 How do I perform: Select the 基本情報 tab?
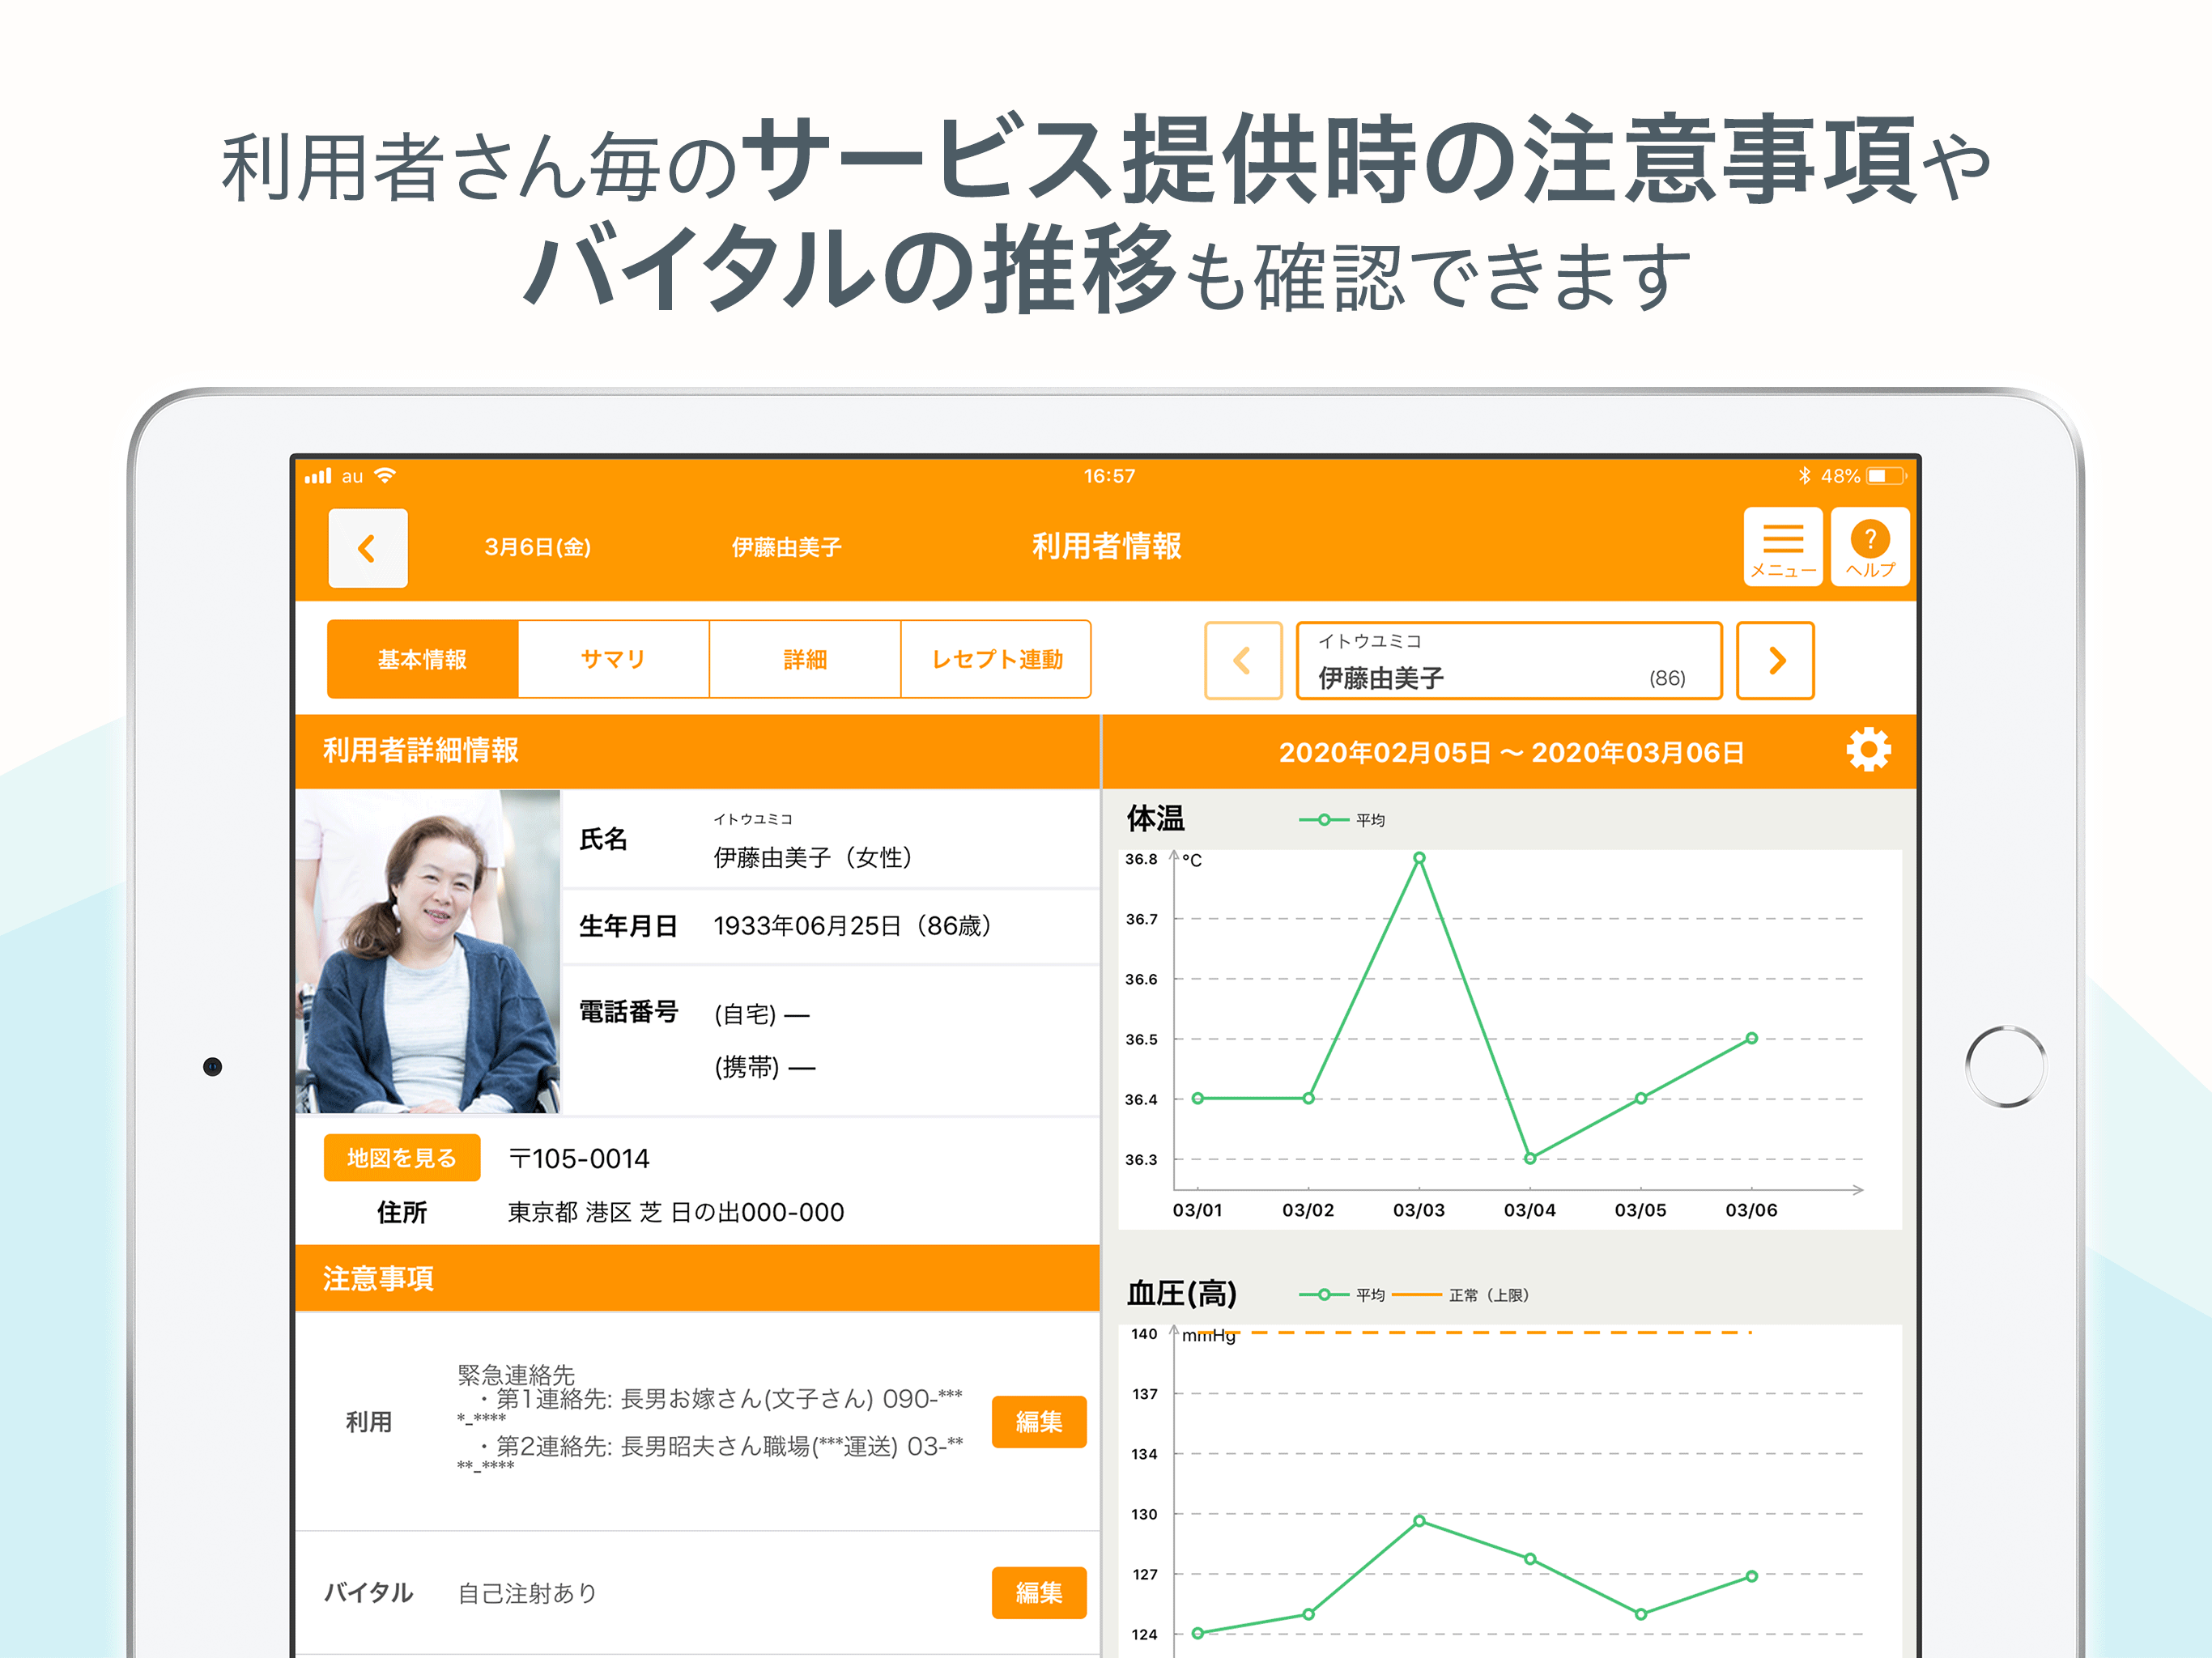point(423,660)
